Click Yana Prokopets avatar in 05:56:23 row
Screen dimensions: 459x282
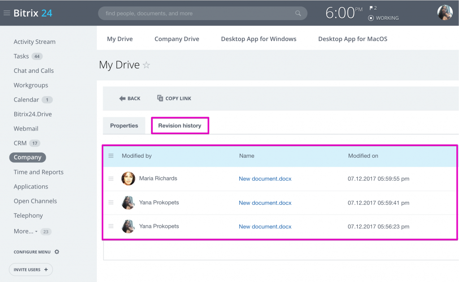coord(128,226)
